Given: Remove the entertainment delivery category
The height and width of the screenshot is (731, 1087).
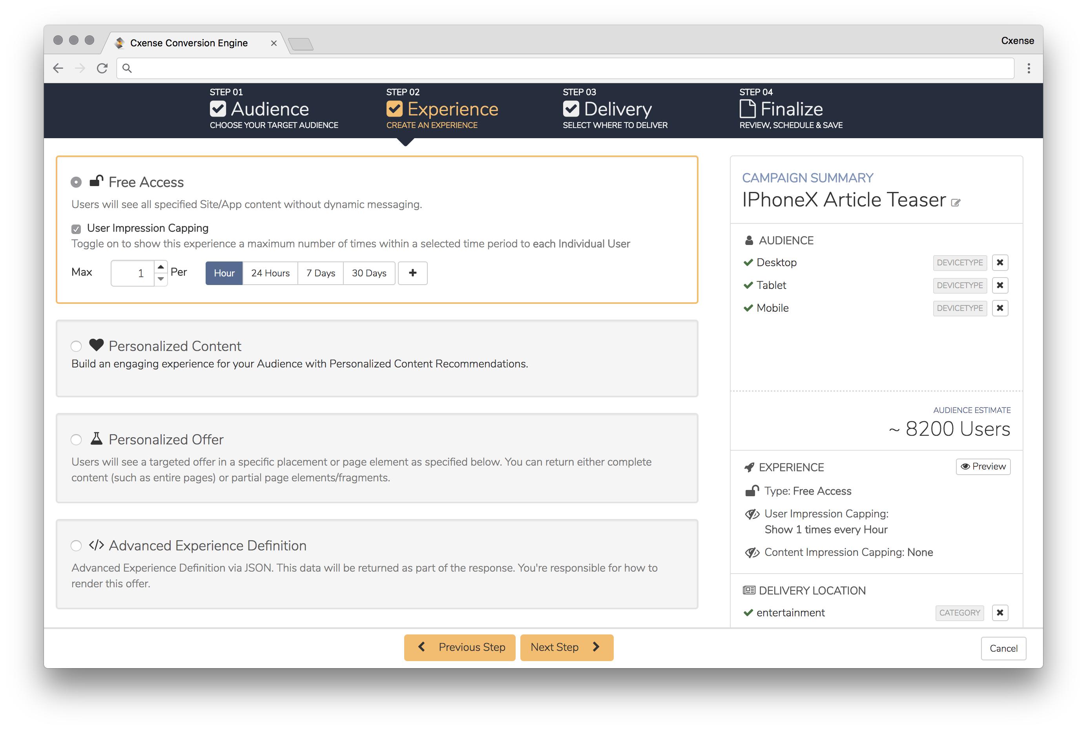Looking at the screenshot, I should coord(999,612).
